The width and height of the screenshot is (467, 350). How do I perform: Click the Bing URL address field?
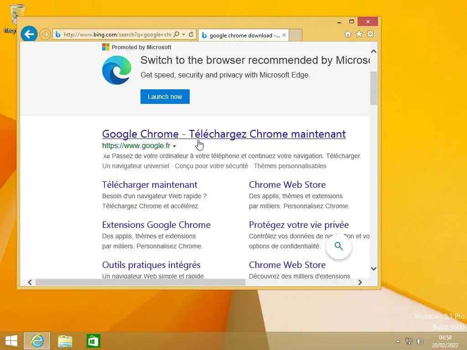pyautogui.click(x=117, y=35)
